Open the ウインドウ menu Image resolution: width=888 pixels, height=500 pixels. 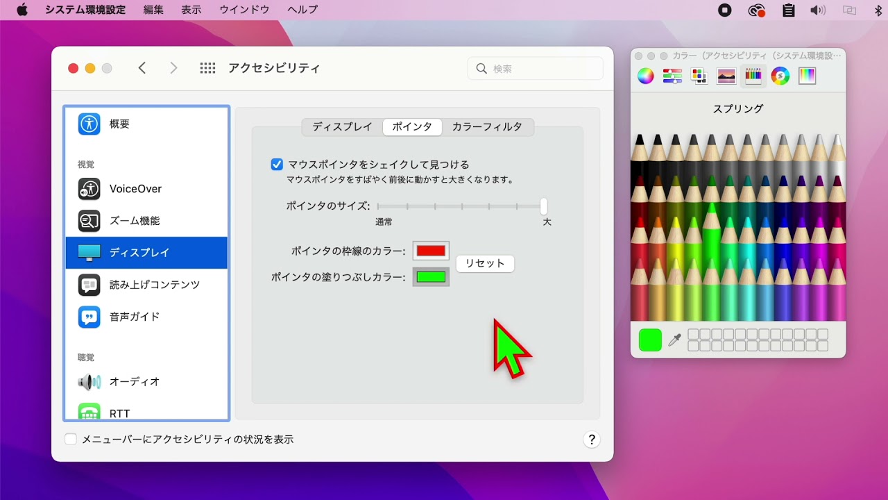coord(244,10)
